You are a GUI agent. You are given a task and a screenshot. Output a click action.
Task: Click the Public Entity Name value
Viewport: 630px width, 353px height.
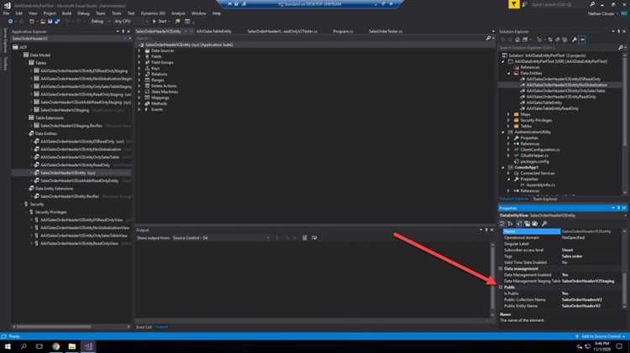point(591,306)
